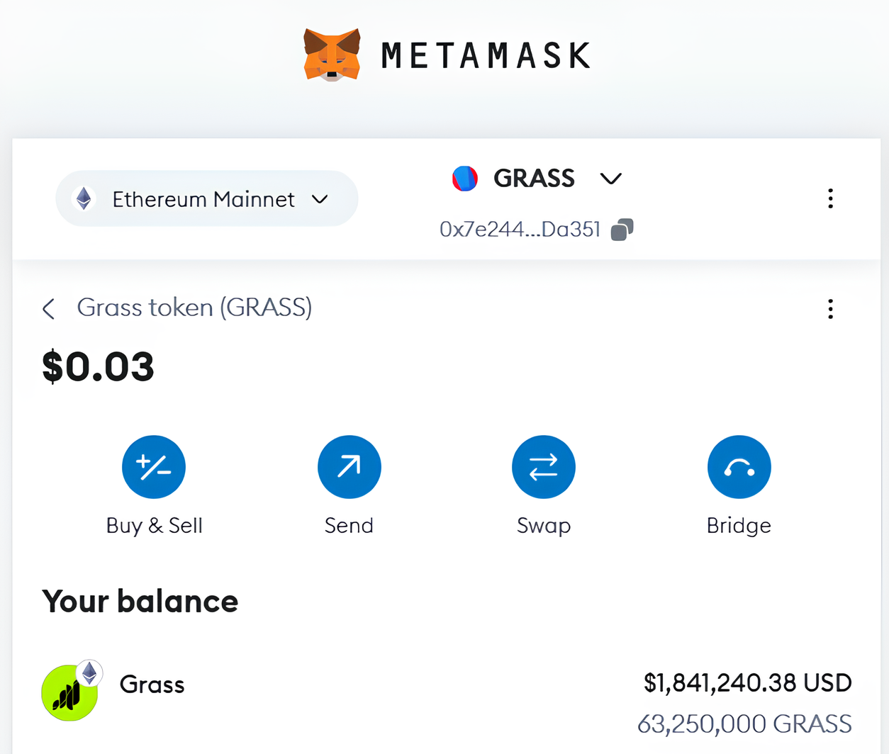Click the Send arrow icon
889x754 pixels.
pos(349,467)
